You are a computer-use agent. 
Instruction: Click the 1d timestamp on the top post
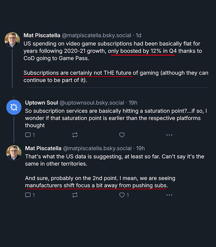139,35
